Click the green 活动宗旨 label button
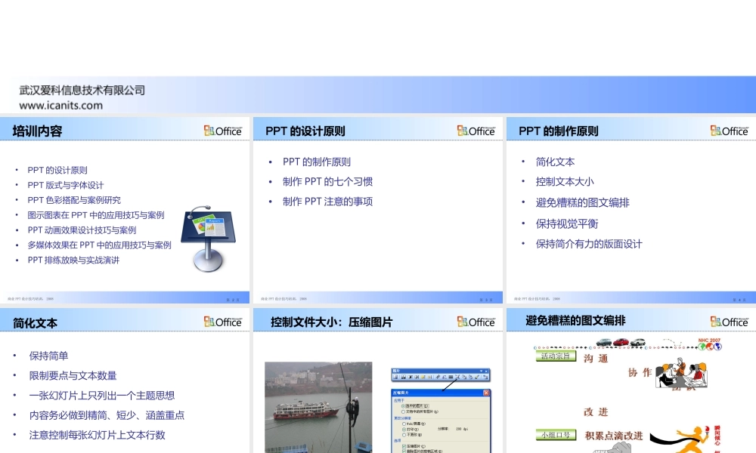This screenshot has width=756, height=453. click(556, 356)
